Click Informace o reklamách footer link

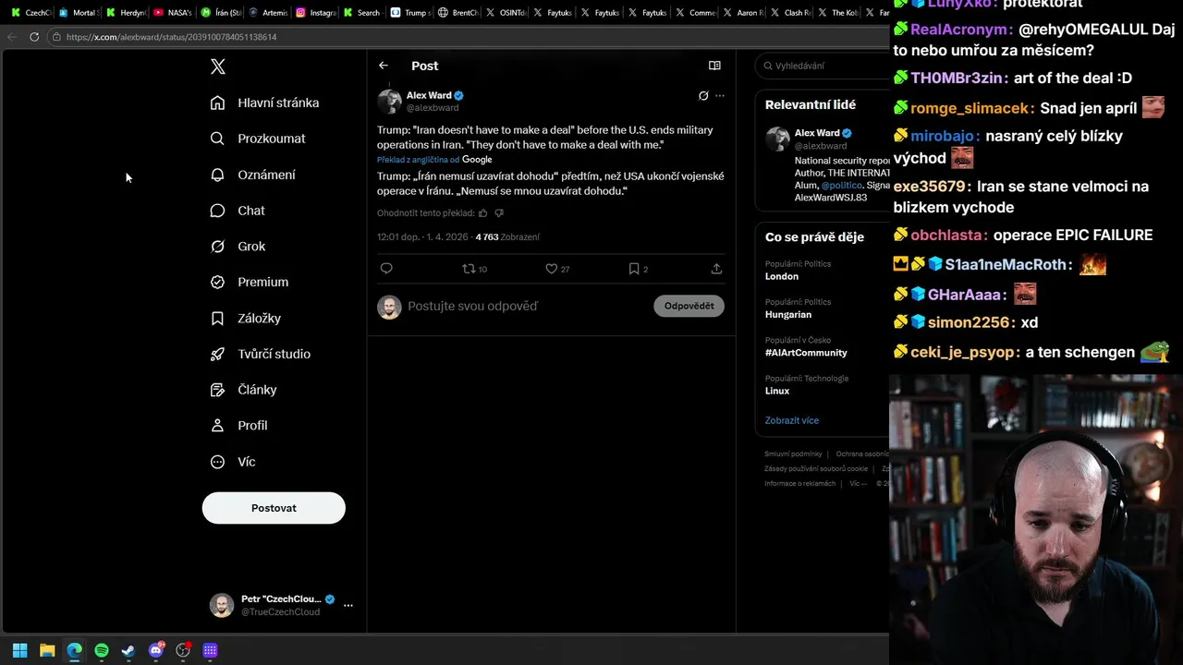pyautogui.click(x=799, y=483)
